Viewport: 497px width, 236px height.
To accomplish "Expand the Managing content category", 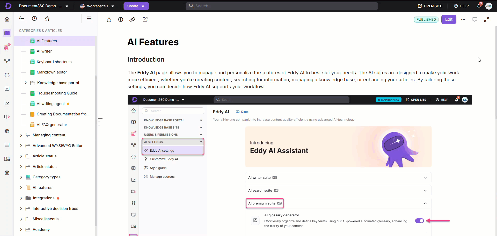I will pyautogui.click(x=21, y=135).
